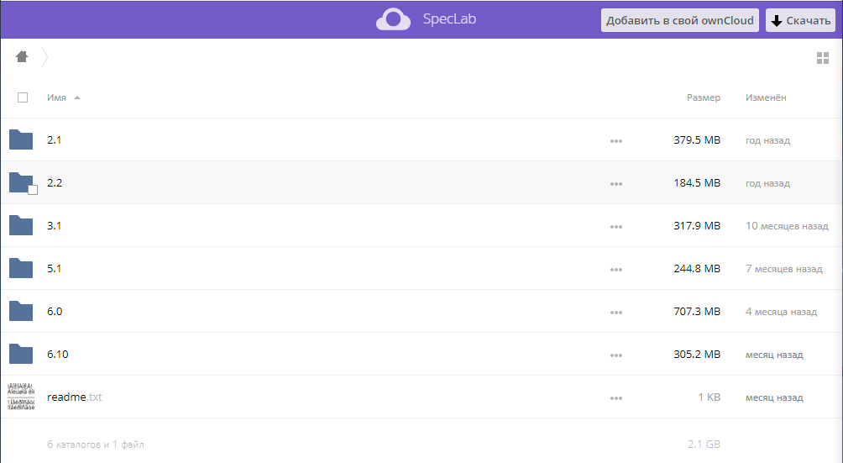
Task: Click '7 месяцев назад' modified date
Action: click(x=784, y=269)
